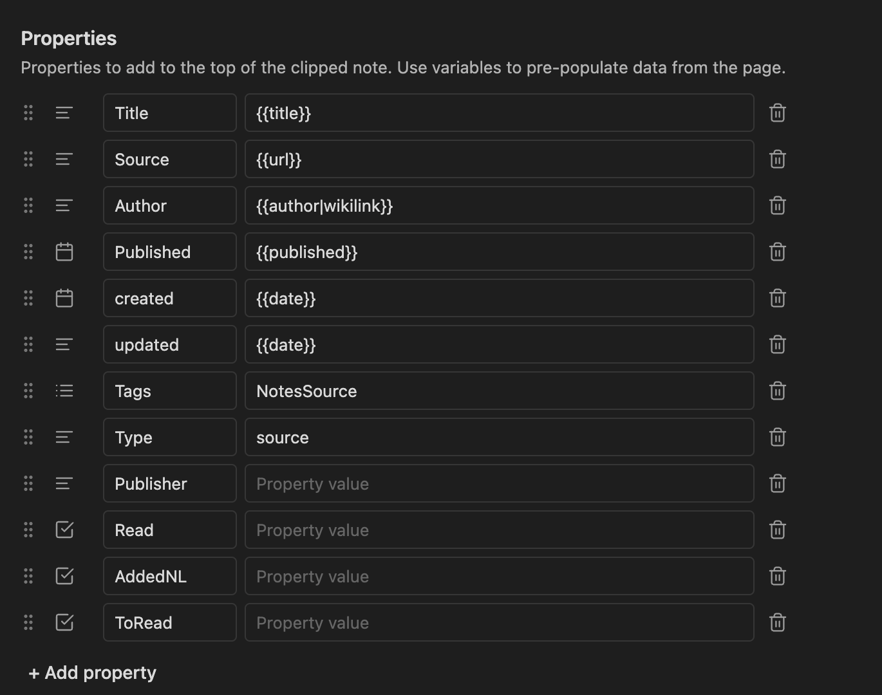This screenshot has height=695, width=882.
Task: Click the Add property link
Action: 92,672
